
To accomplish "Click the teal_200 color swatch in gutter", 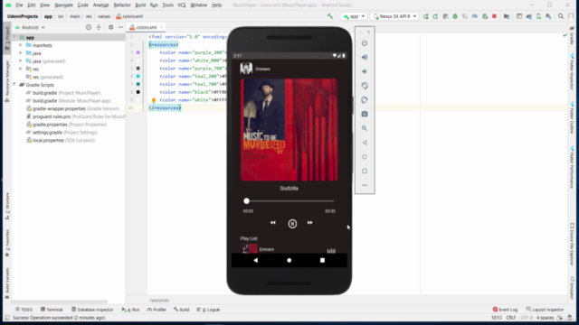I will click(138, 76).
